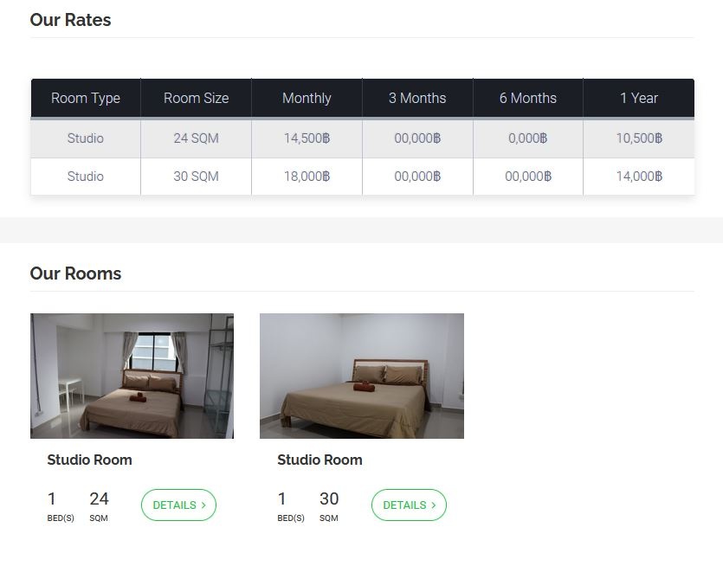
Task: Click the "30" SQM figure on the room card
Action: [x=329, y=499]
